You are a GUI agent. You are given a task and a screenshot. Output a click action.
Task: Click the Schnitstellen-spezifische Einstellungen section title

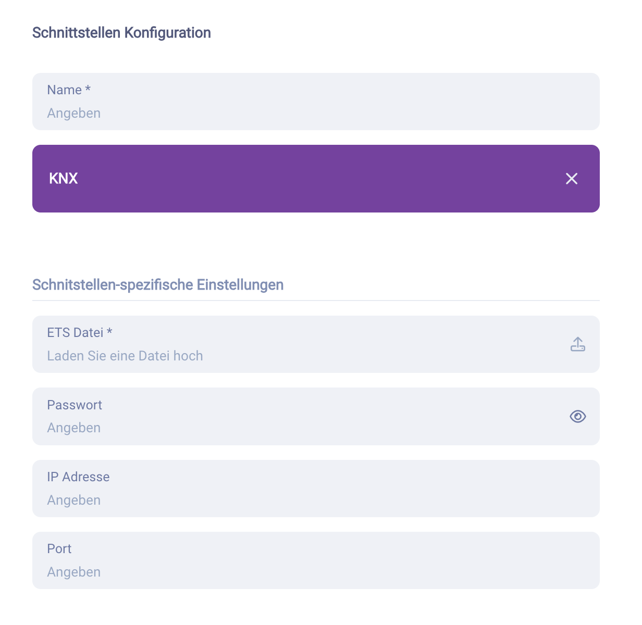pyautogui.click(x=158, y=284)
